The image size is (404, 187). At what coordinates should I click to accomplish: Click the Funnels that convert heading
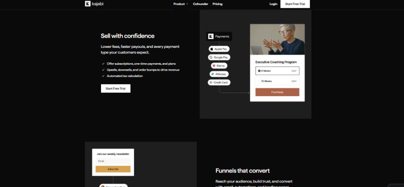point(242,171)
